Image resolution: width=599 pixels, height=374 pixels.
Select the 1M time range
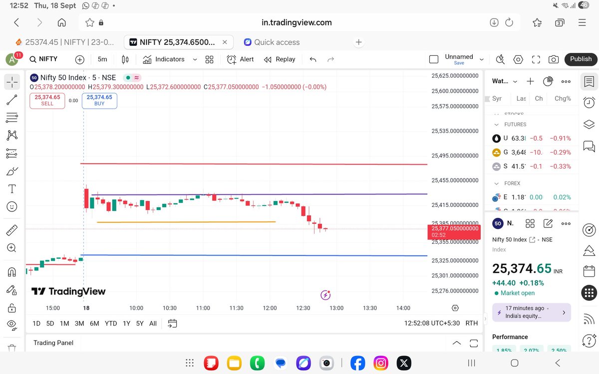pyautogui.click(x=64, y=323)
